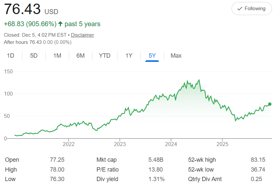Click the 2022 label on x-axis
Viewport: 274px width, 184px height.
tap(68, 144)
